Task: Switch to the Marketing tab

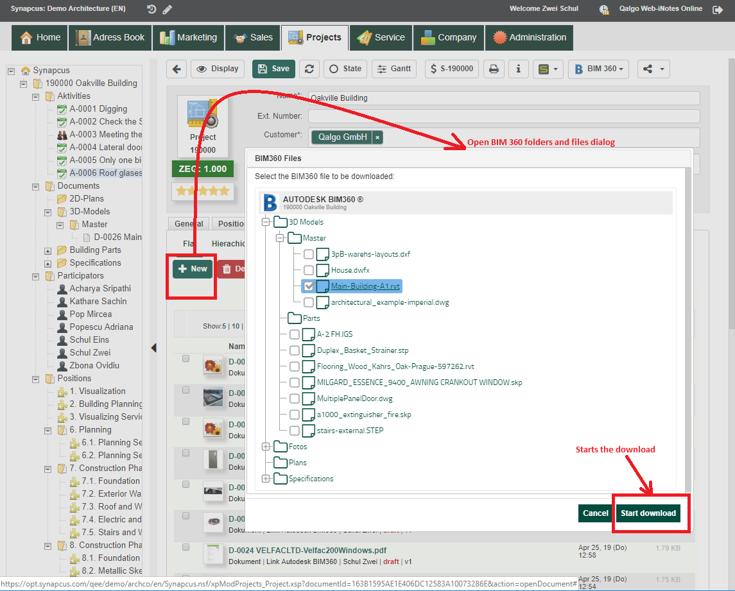Action: point(189,38)
